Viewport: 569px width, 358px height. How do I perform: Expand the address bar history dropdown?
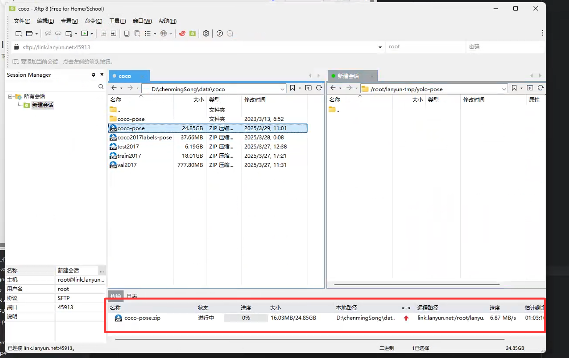[380, 47]
